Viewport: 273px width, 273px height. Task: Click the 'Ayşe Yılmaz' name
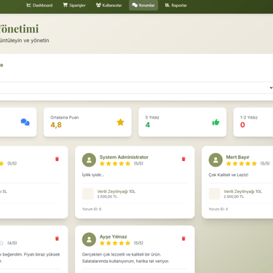click(113, 237)
